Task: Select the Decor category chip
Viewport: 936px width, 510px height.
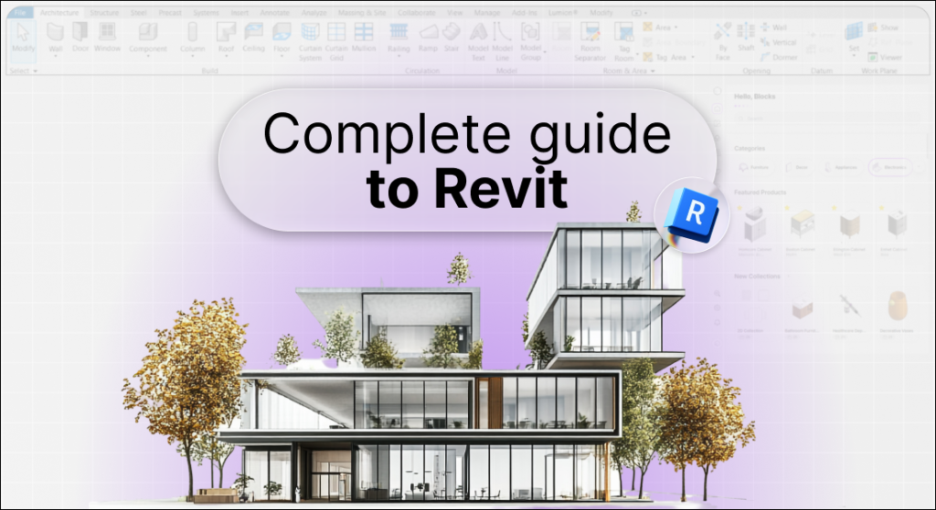Action: click(797, 168)
